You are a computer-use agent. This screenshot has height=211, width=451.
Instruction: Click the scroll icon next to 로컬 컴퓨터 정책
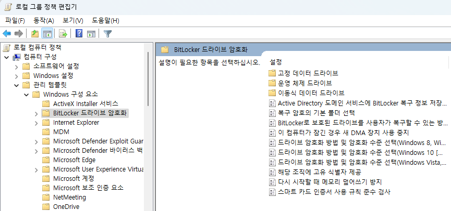coord(6,48)
